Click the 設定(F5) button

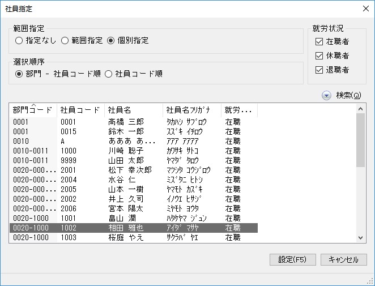pyautogui.click(x=292, y=259)
